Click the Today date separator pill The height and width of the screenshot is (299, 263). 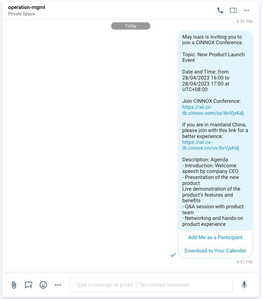pyautogui.click(x=131, y=26)
